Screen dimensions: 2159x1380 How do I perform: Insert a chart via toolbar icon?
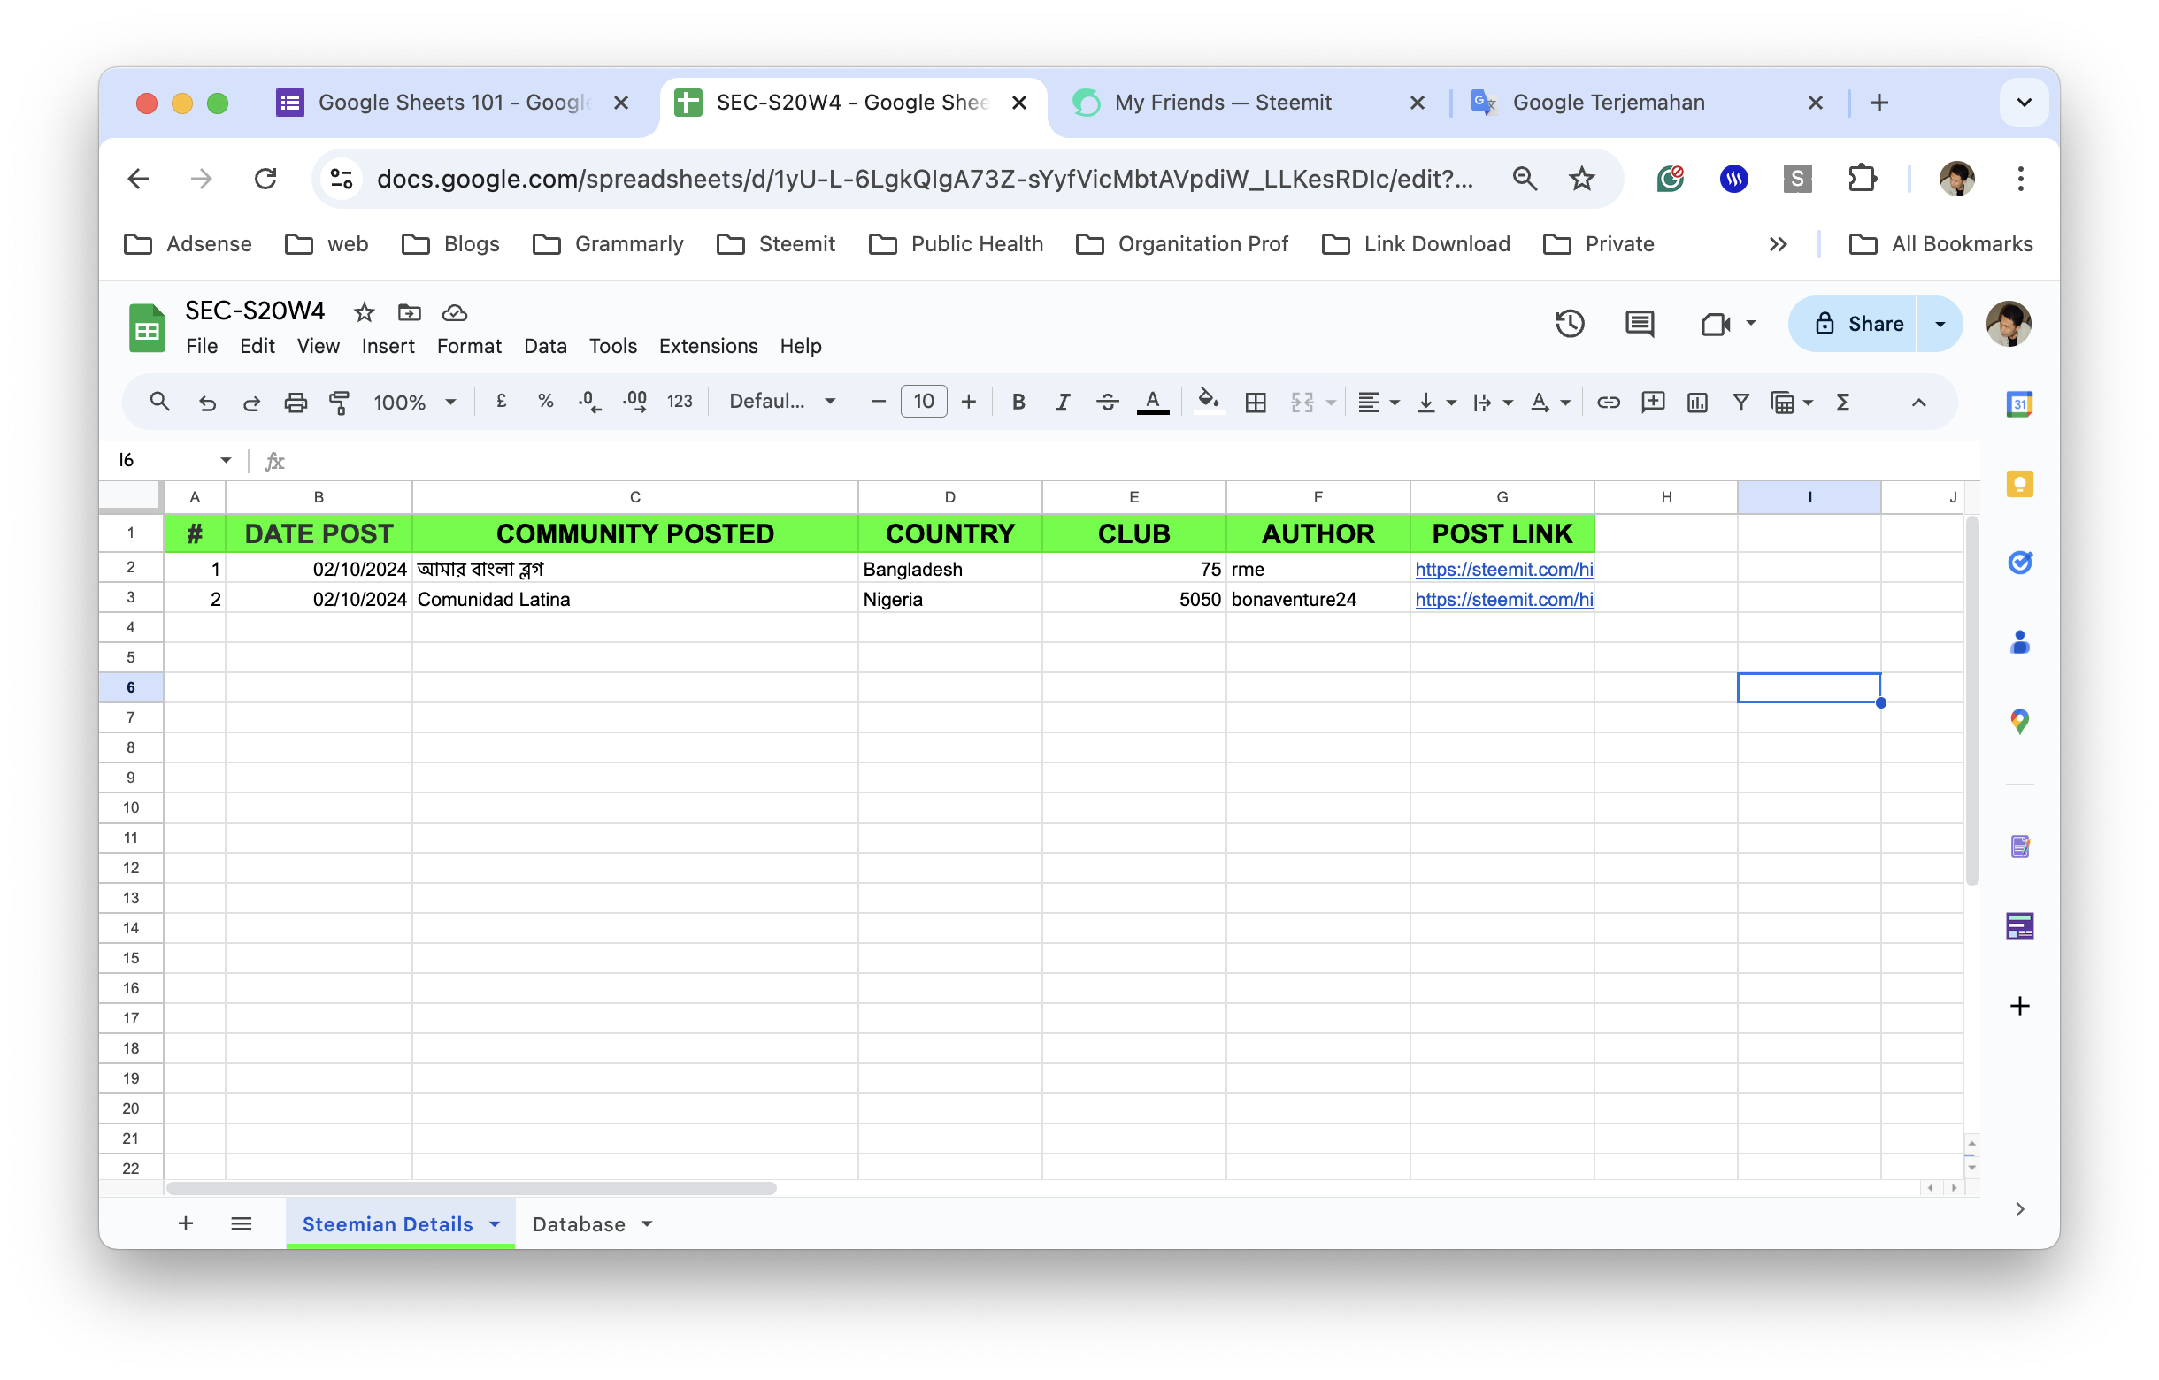click(1696, 402)
